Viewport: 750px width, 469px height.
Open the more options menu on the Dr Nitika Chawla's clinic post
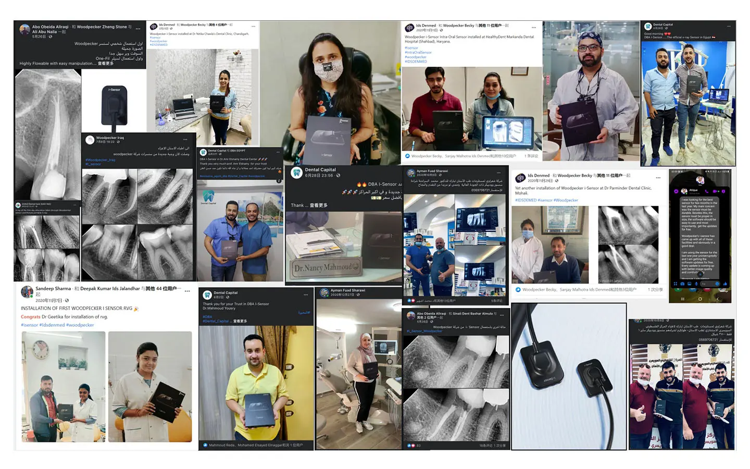click(x=253, y=26)
